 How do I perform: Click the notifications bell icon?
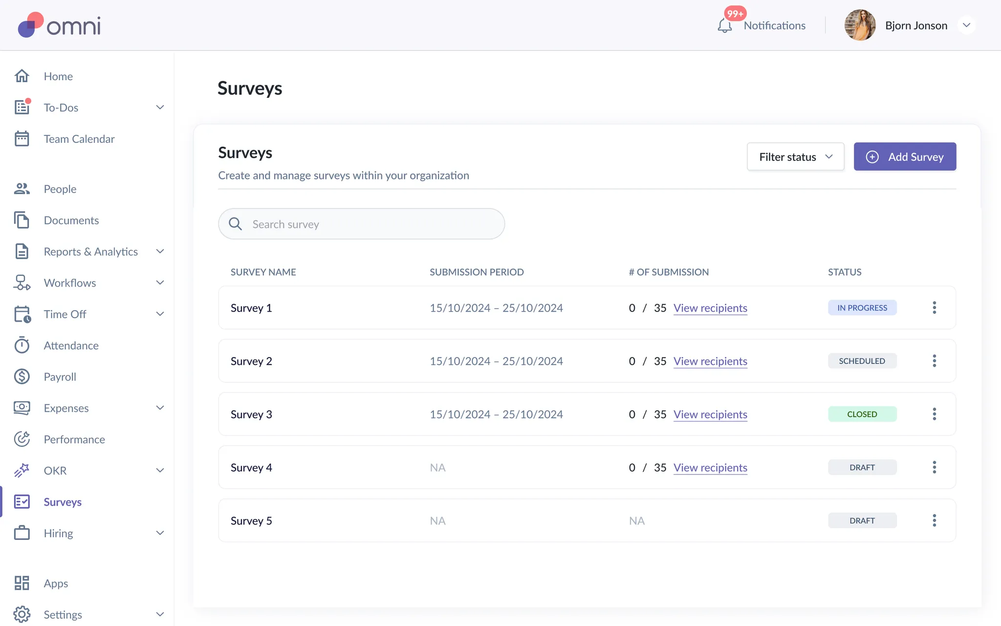pyautogui.click(x=724, y=25)
